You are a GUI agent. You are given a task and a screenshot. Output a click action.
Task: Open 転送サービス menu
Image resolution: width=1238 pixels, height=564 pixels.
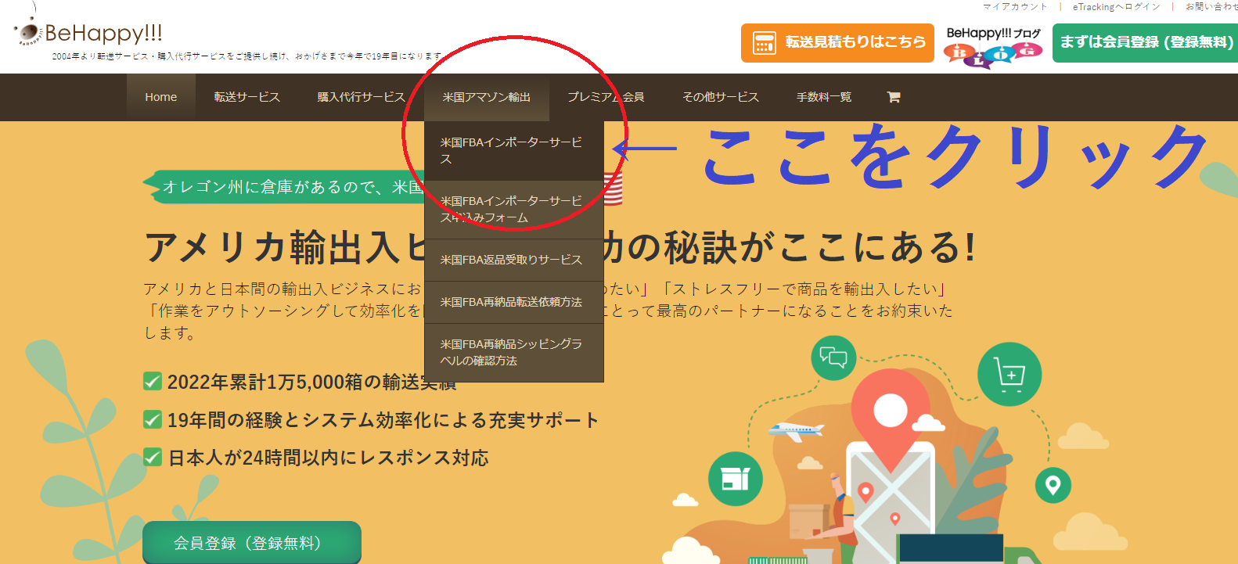tap(247, 97)
